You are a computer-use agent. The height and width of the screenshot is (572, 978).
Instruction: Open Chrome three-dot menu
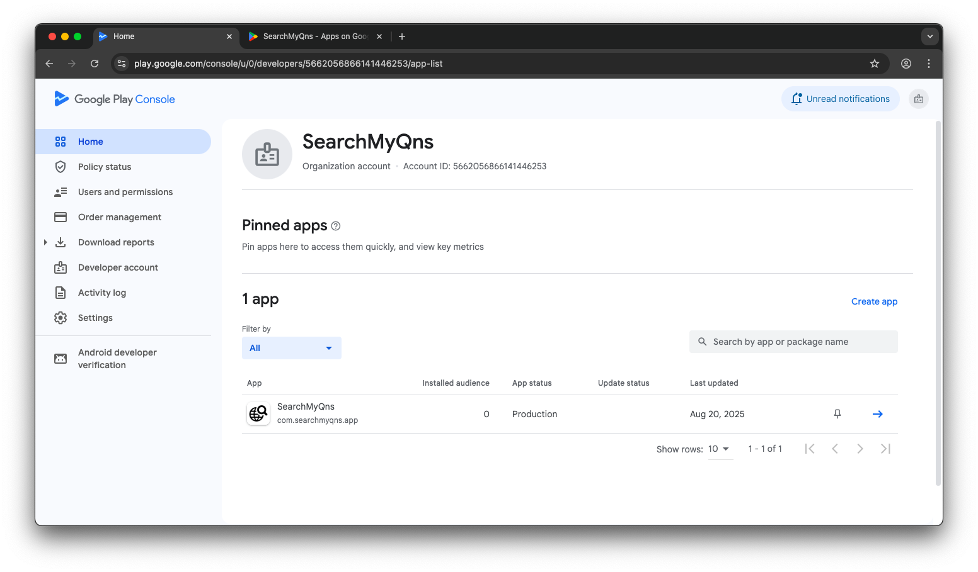click(x=929, y=64)
